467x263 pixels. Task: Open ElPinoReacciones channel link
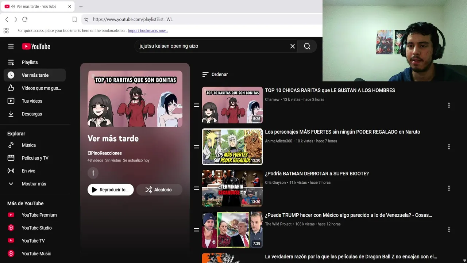[105, 153]
